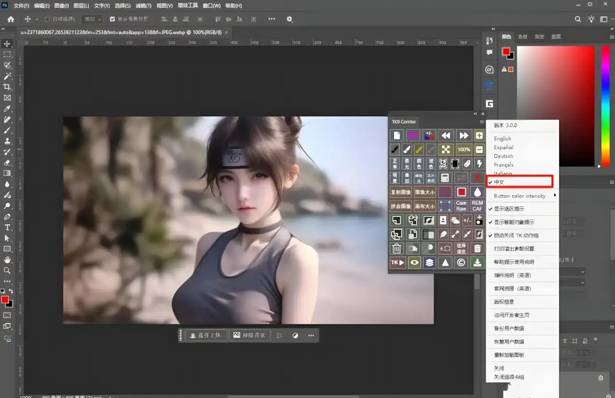Select the Brush tool in left toolbar
The height and width of the screenshot is (398, 615).
(x=7, y=130)
